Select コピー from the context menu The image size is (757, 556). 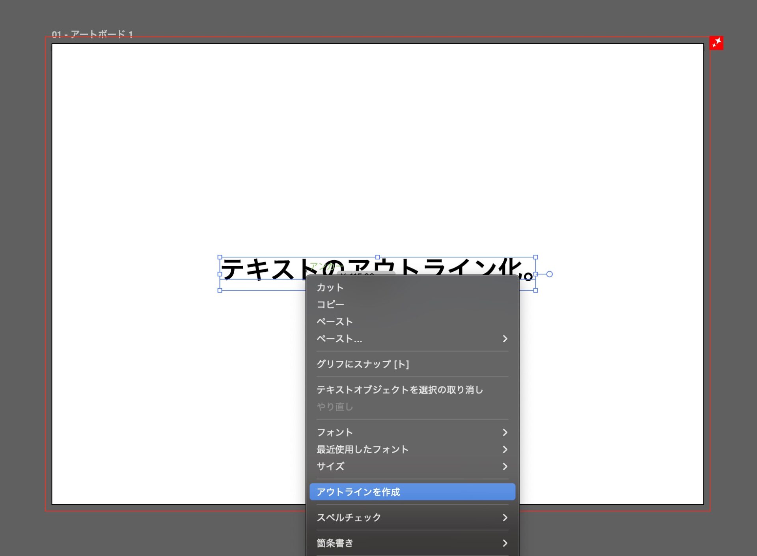point(330,304)
